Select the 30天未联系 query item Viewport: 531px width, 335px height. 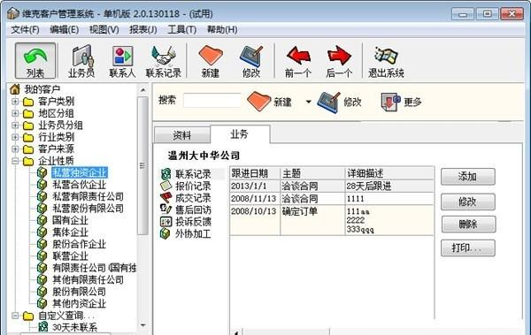tap(74, 327)
